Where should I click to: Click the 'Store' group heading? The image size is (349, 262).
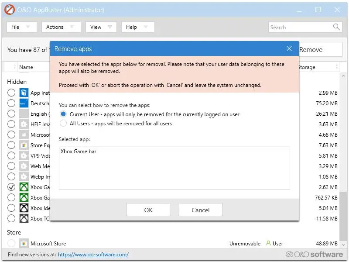[x=14, y=232]
